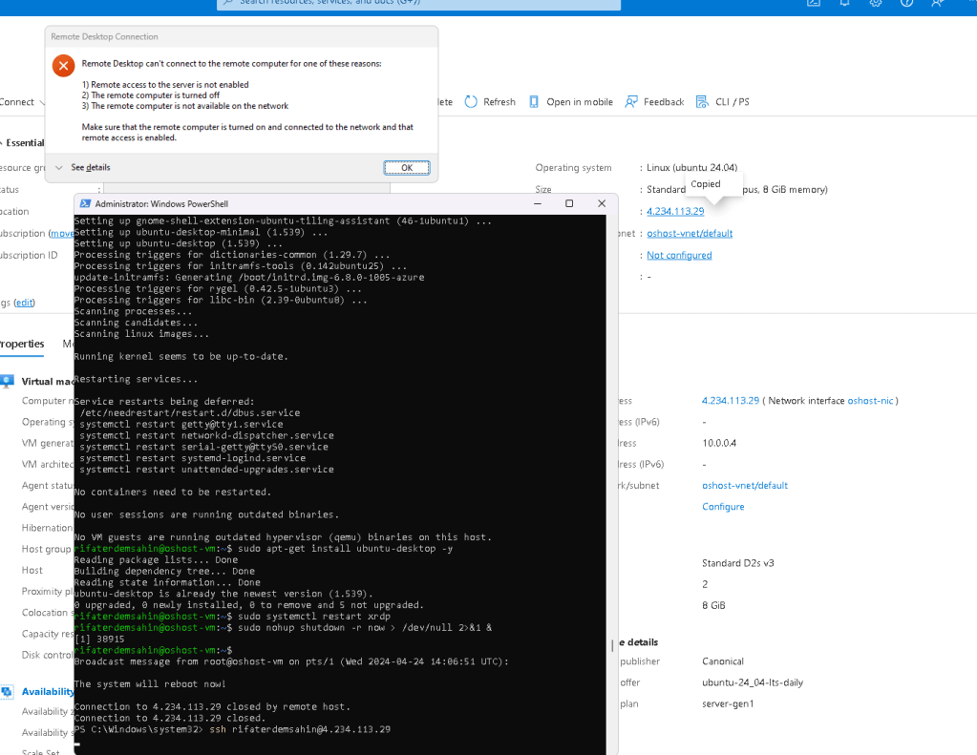Image resolution: width=977 pixels, height=755 pixels.
Task: Click OK in Remote Desktop Connection dialog
Action: pos(407,168)
